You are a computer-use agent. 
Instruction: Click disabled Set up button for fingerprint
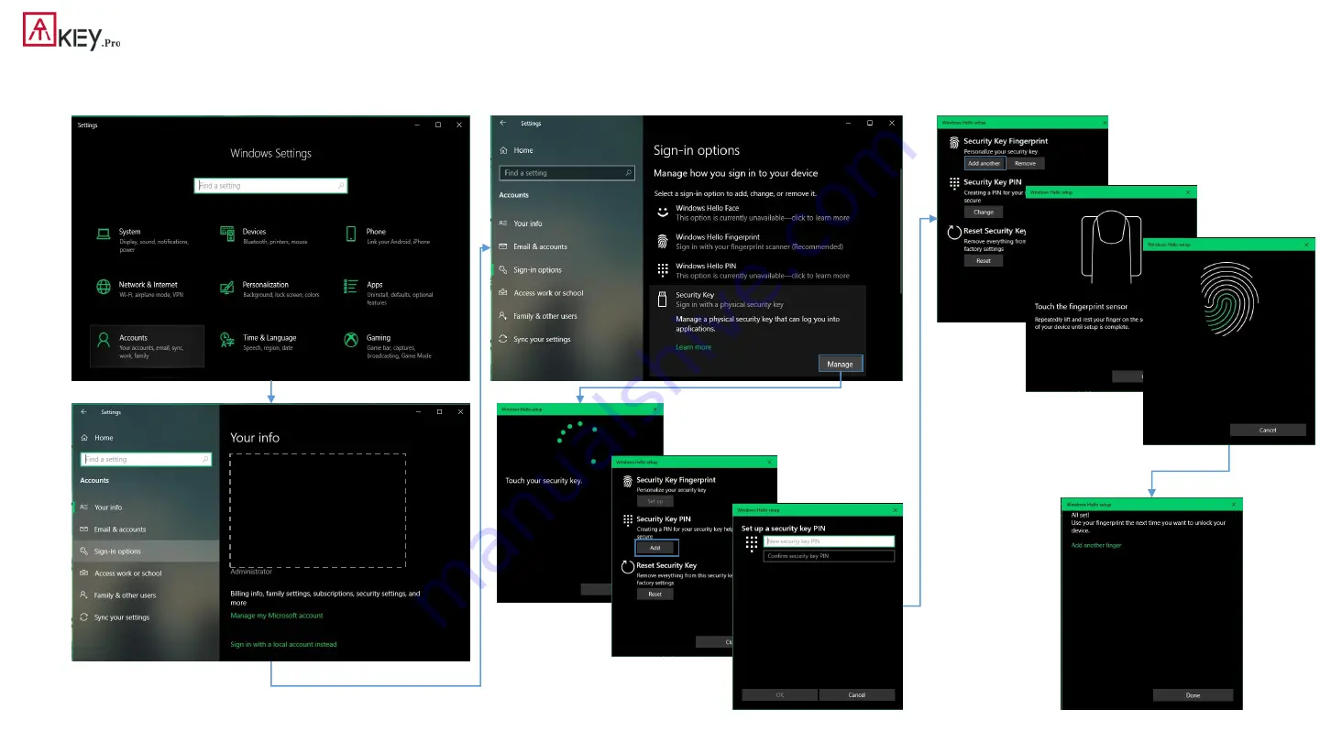pos(654,501)
